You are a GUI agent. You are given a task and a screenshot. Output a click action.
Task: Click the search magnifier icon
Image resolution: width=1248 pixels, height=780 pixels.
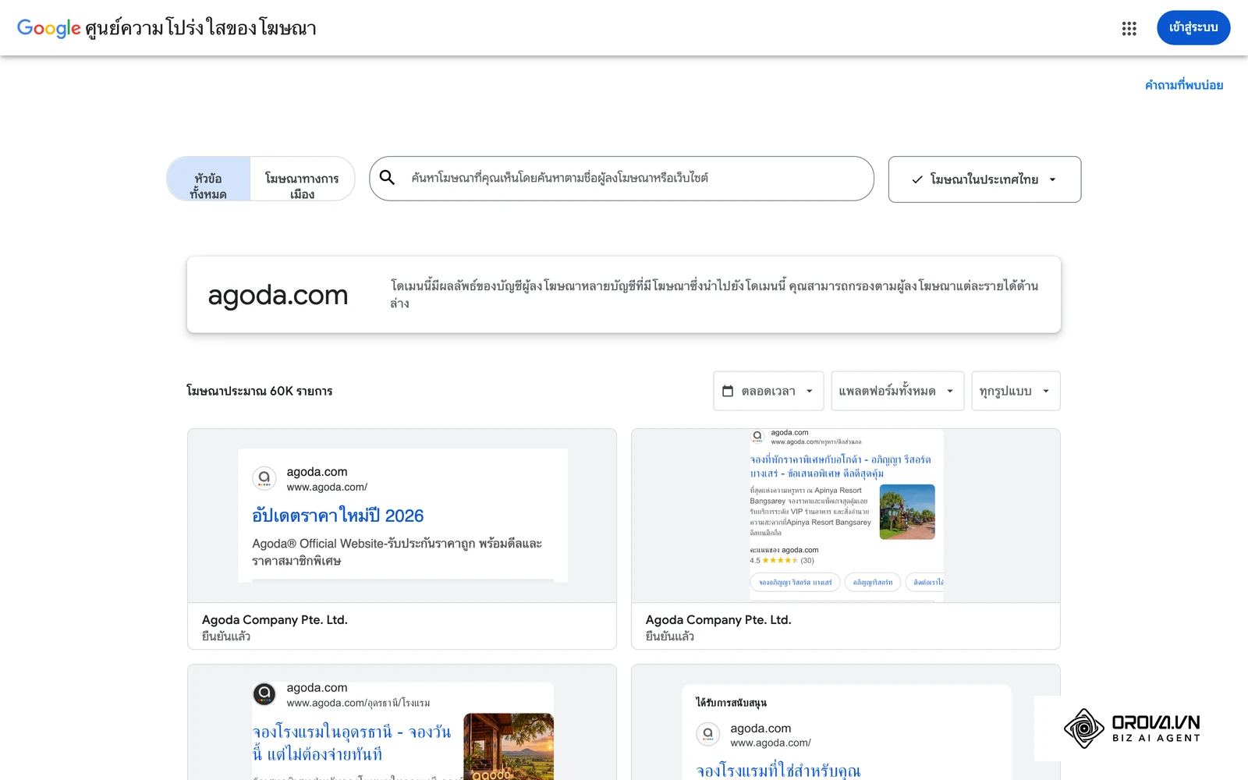[387, 178]
